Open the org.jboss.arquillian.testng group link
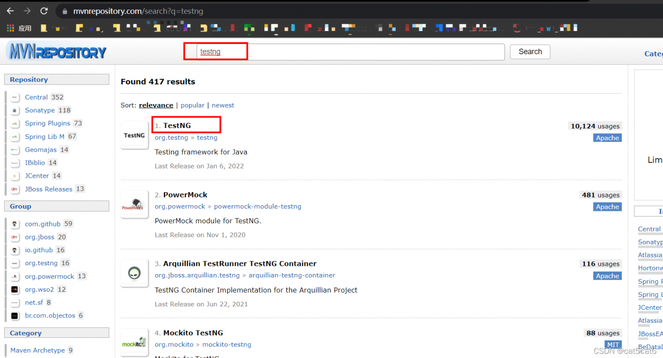Viewport: 663px width, 358px height. click(197, 276)
